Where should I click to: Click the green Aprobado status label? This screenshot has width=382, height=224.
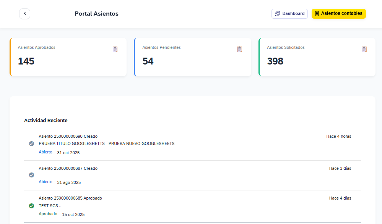[48, 214]
